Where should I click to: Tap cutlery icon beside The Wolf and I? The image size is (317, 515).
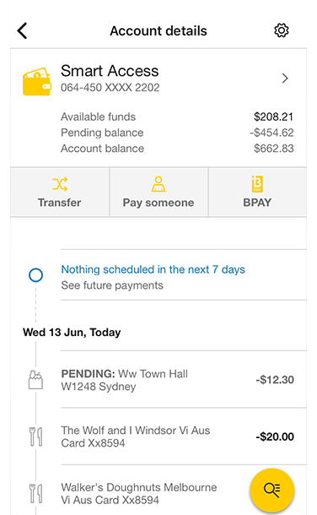click(x=35, y=436)
